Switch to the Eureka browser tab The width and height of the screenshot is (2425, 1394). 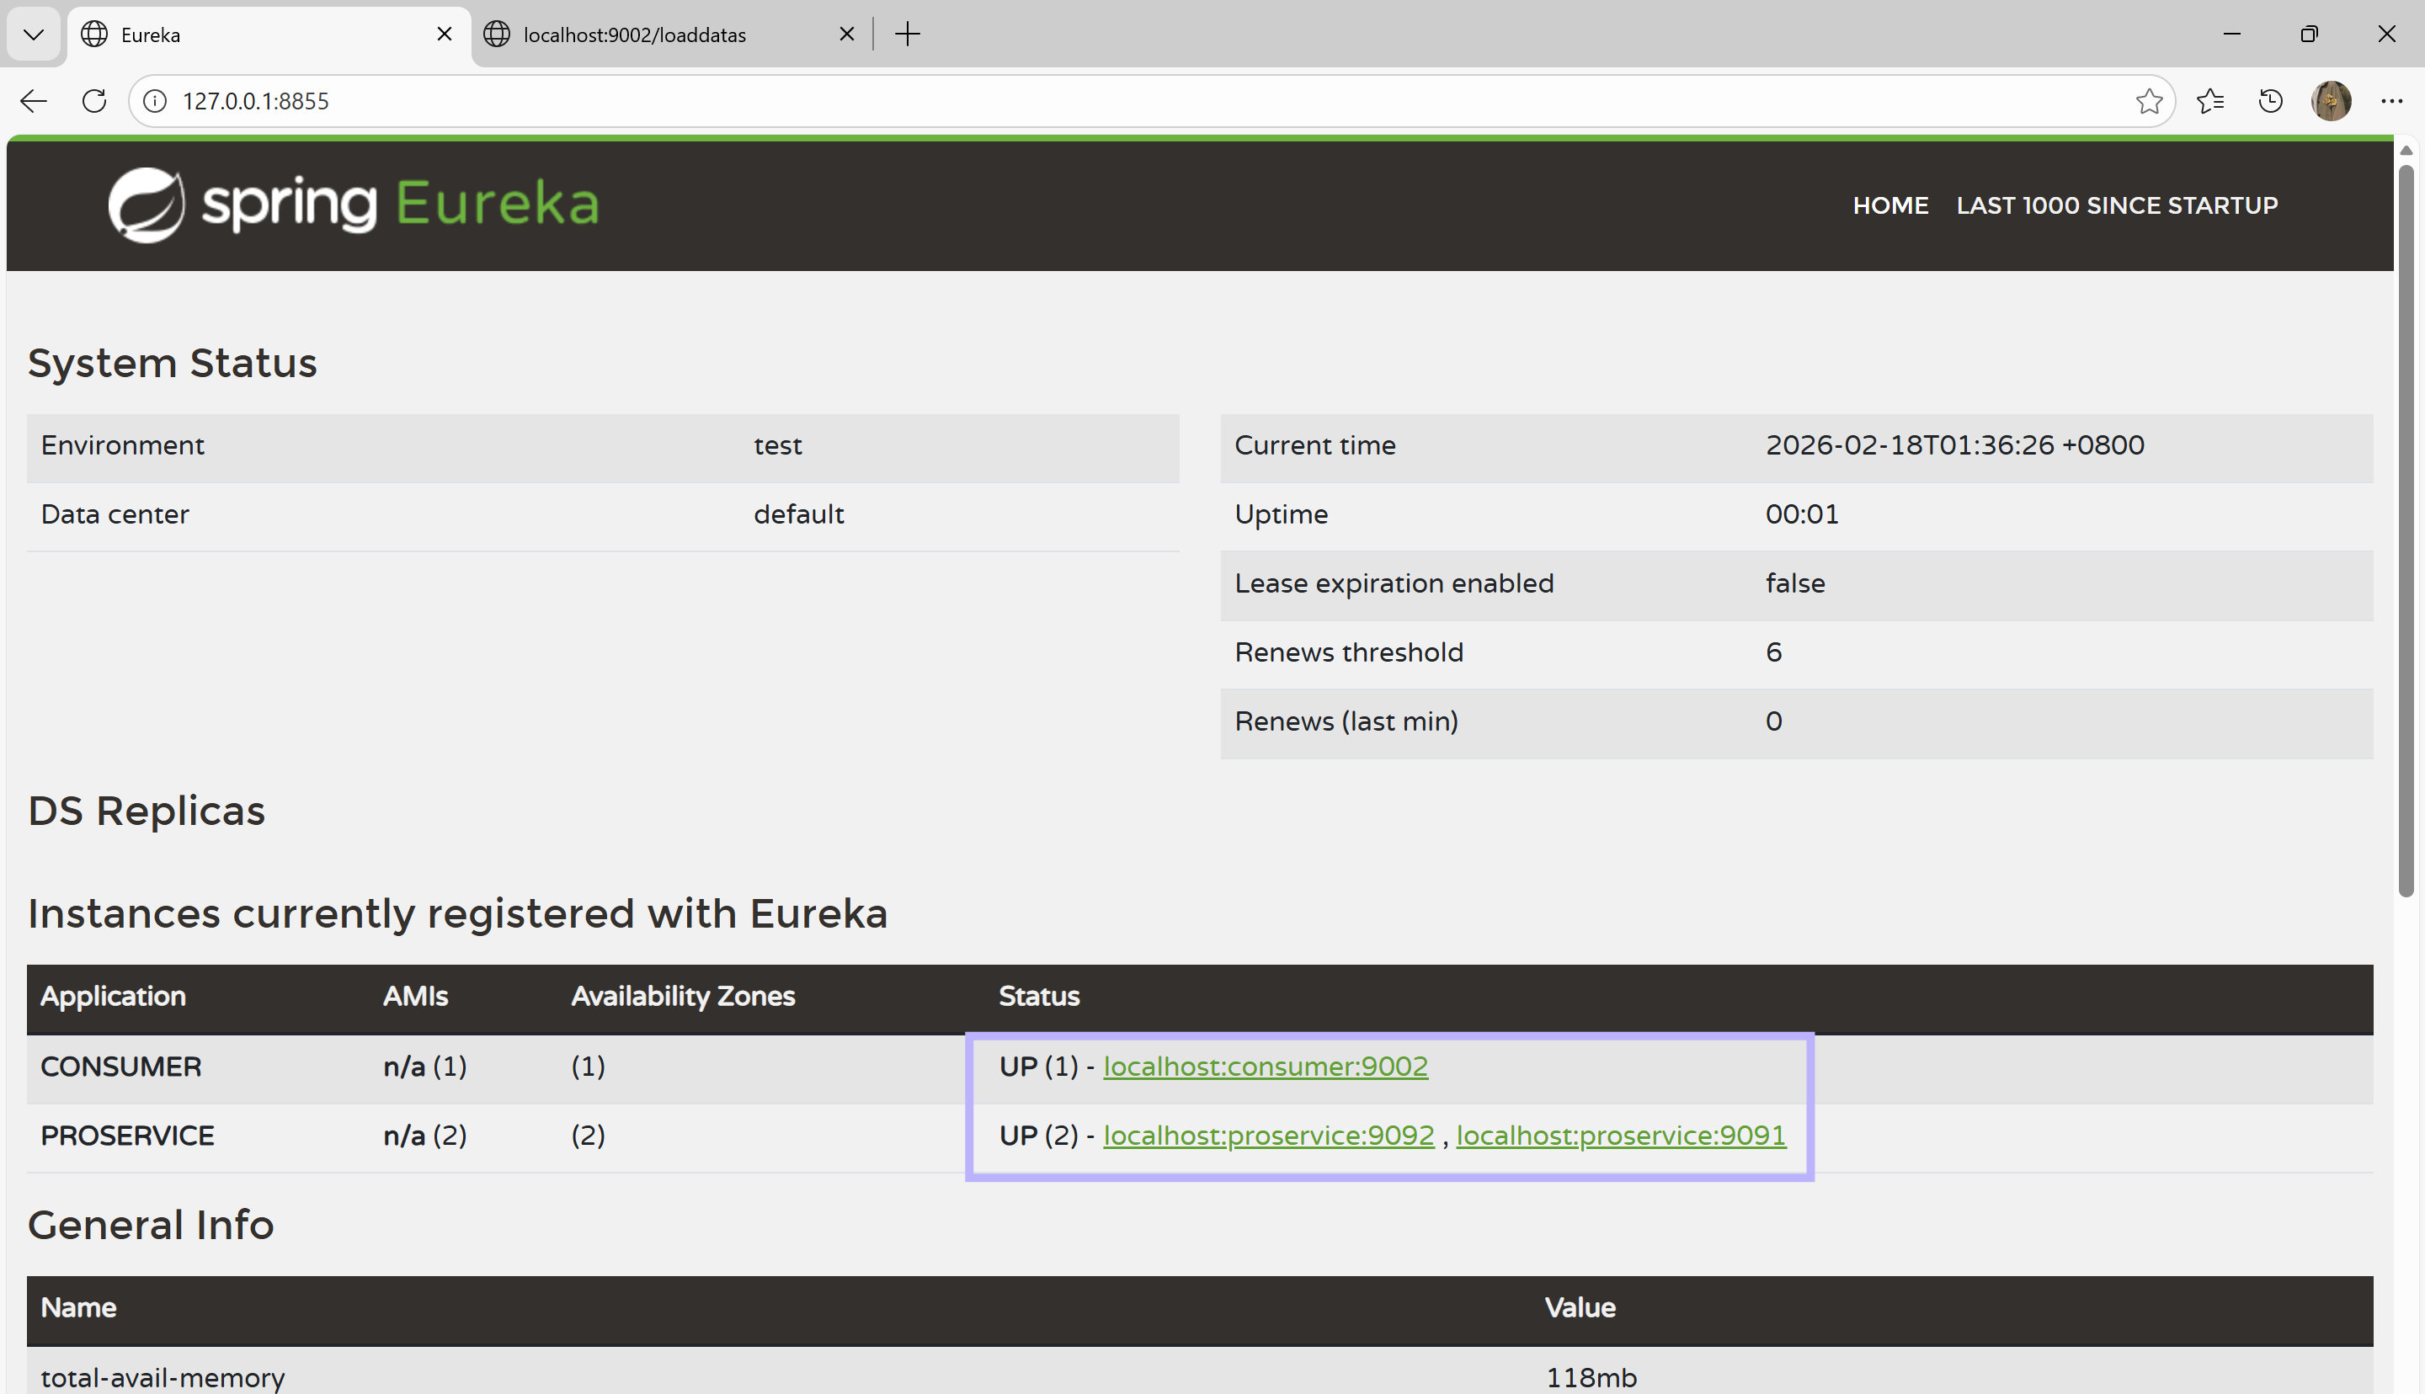click(268, 35)
